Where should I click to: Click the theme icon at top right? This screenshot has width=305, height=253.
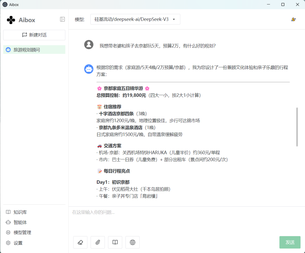294,19
